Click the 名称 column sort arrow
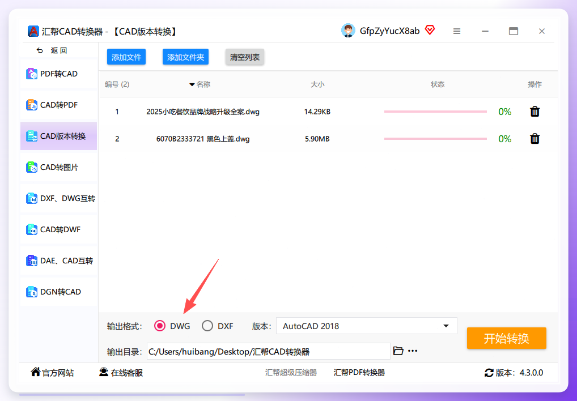The height and width of the screenshot is (401, 577). point(192,85)
